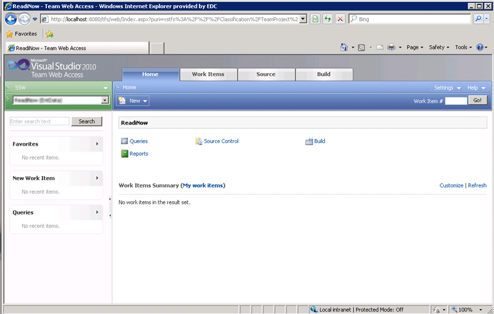Click the Local intranet security zone status

(357, 310)
